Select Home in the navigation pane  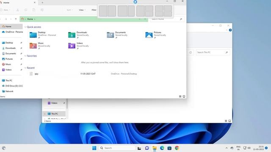pos(11,26)
